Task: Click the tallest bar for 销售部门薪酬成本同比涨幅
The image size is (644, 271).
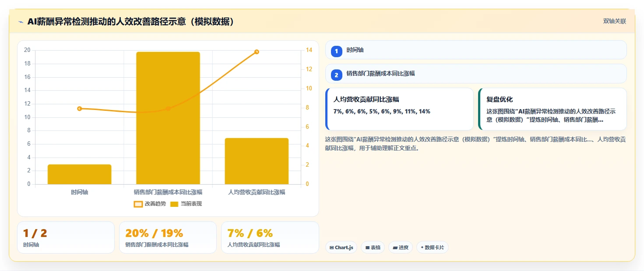Action: [168, 118]
